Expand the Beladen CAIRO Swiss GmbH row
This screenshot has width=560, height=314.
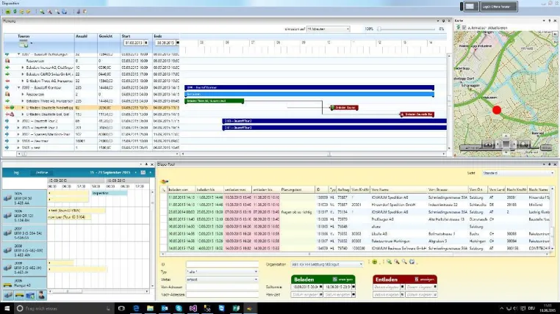(23, 75)
